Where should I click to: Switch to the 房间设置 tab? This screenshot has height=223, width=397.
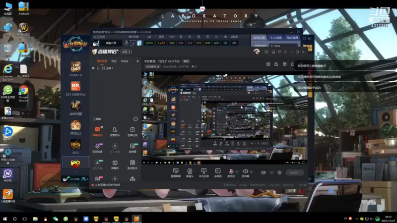(x=259, y=38)
